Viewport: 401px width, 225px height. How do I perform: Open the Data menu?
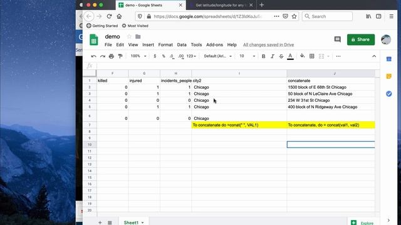pos(182,44)
